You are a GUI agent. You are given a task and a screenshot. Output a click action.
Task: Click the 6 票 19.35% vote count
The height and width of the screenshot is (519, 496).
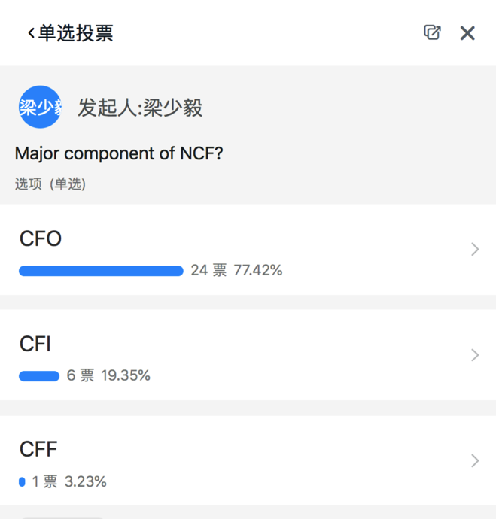click(x=108, y=375)
